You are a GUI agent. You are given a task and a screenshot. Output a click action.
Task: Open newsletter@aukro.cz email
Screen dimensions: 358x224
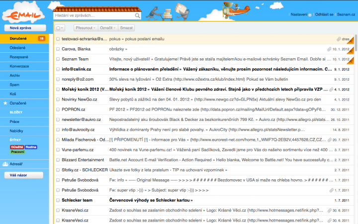click(x=204, y=119)
